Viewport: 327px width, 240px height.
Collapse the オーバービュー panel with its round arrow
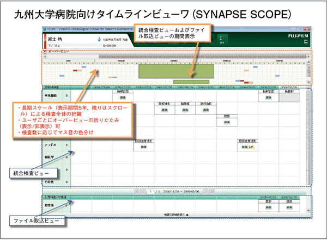click(x=45, y=52)
